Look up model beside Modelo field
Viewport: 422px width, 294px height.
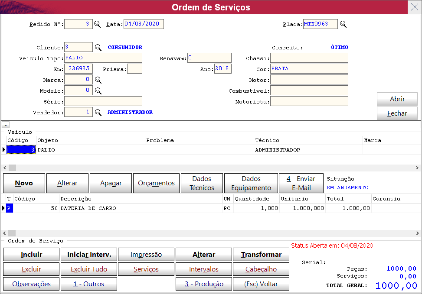click(x=98, y=91)
